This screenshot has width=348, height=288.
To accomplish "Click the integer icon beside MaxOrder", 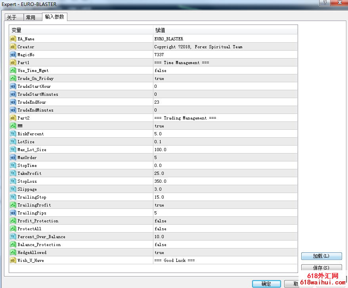I will point(13,157).
